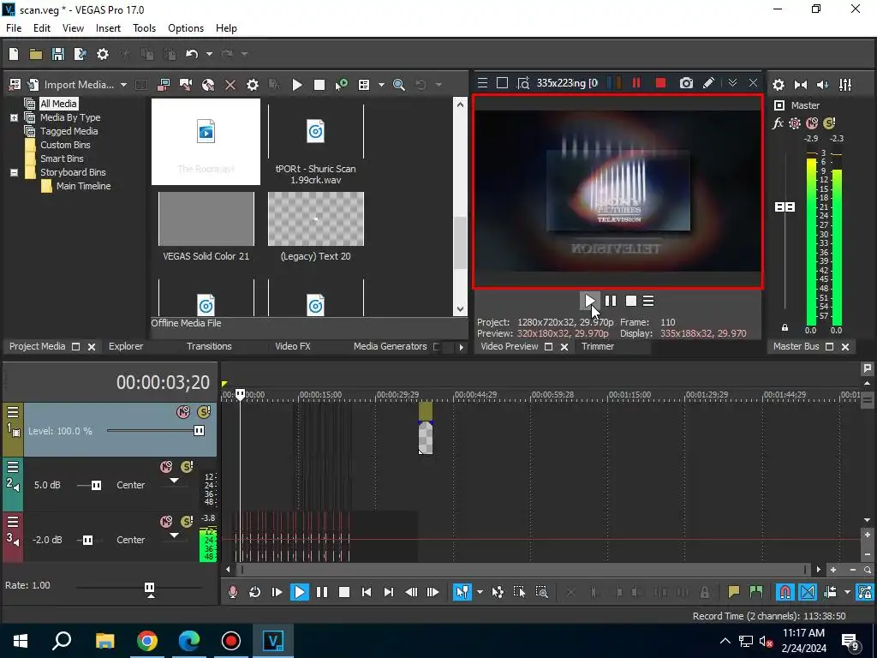Click the Capture Video icon in Project Media

click(x=186, y=85)
